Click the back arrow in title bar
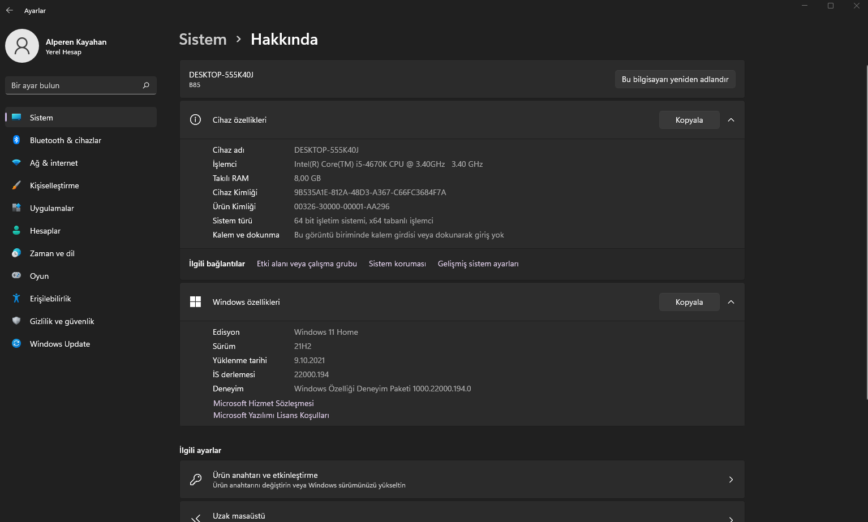The image size is (868, 522). pos(10,10)
